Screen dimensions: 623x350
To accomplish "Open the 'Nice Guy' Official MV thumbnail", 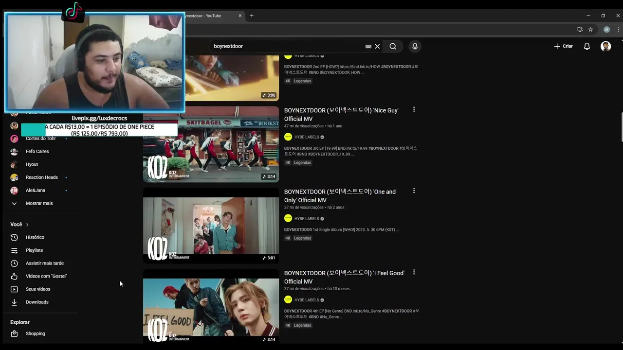I will coord(211,144).
